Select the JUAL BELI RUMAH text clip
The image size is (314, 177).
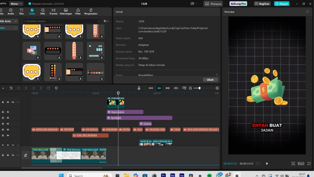[90, 135]
